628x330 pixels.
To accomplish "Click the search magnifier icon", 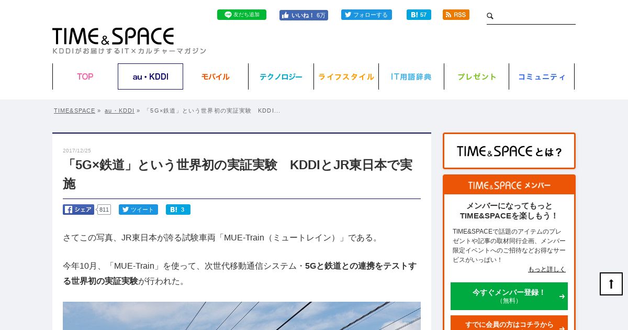I will (x=490, y=16).
